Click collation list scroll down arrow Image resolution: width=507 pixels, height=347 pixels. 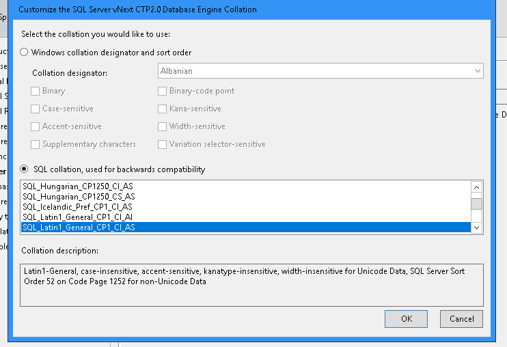coord(477,227)
